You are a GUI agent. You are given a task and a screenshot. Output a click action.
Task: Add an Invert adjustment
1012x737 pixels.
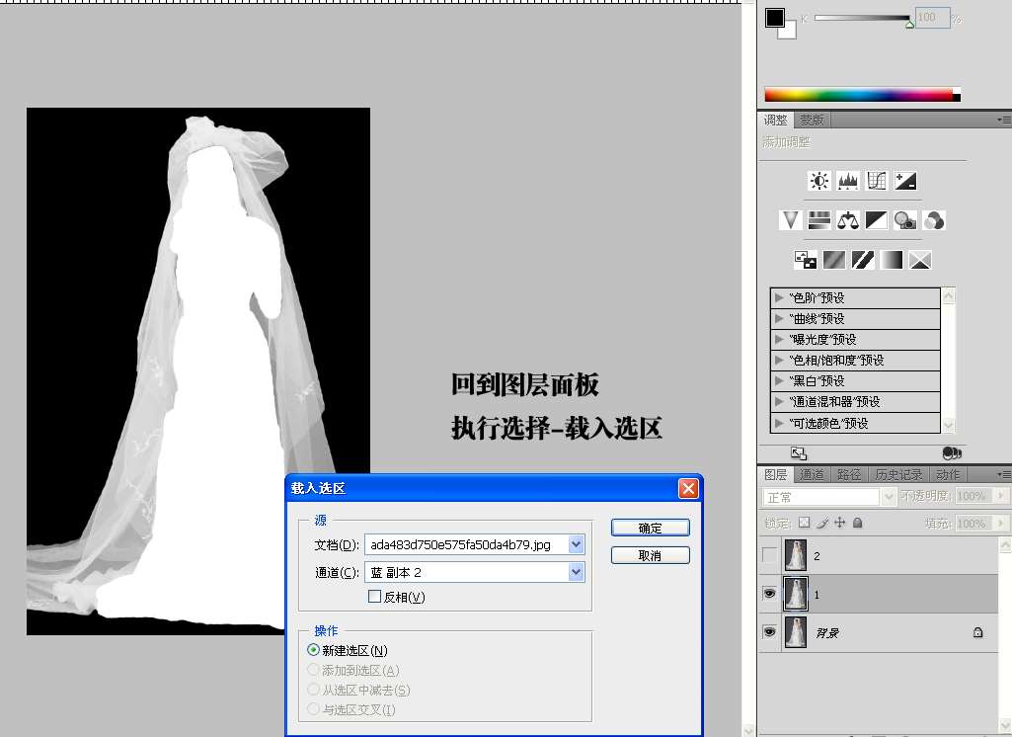[805, 260]
